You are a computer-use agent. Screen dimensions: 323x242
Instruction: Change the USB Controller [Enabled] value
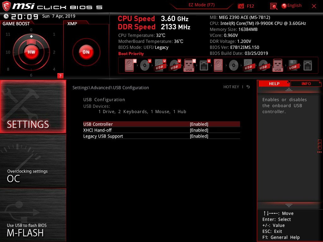pyautogui.click(x=199, y=124)
